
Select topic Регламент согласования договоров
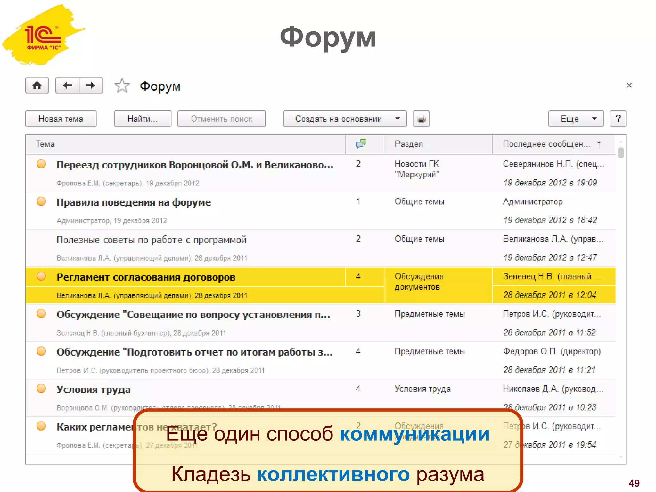[x=146, y=277]
